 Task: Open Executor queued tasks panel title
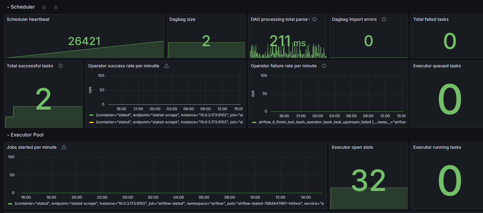pos(437,66)
